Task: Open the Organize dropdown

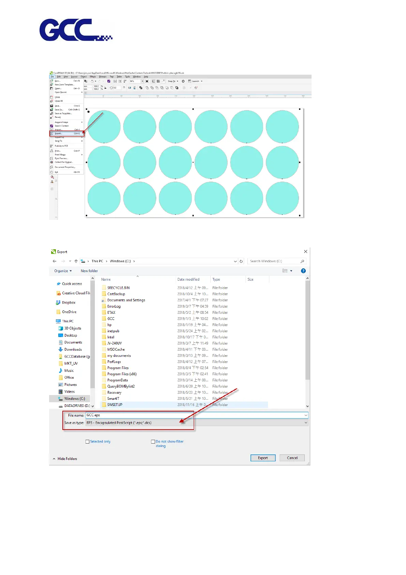Action: click(63, 271)
